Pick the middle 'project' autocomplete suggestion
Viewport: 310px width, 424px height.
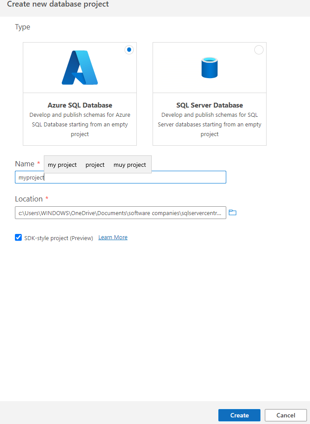tap(95, 165)
